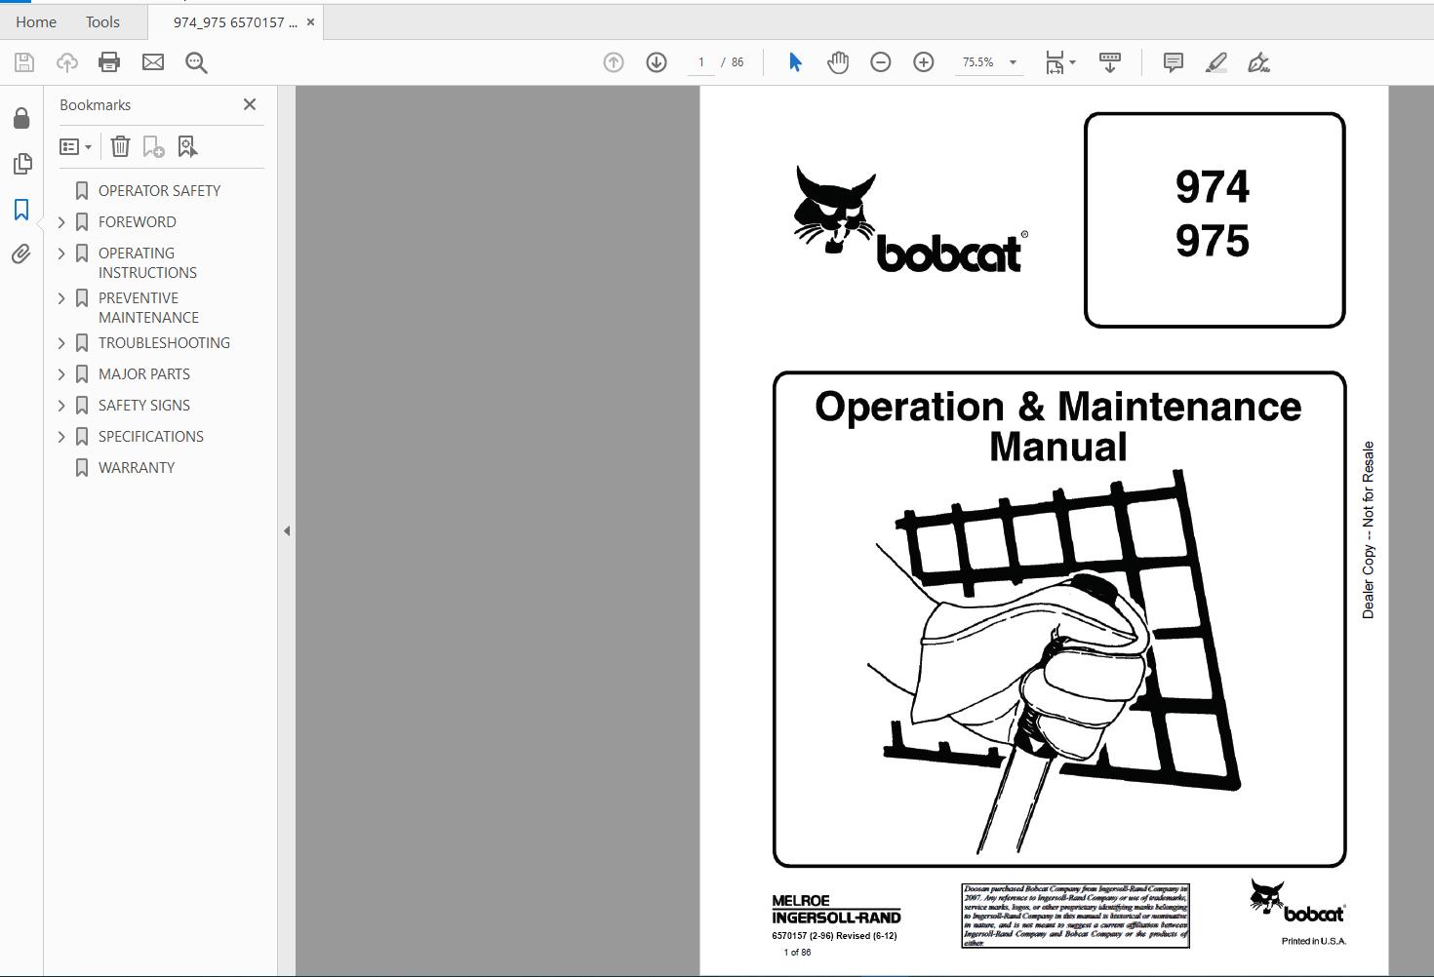Email the document
The width and height of the screenshot is (1434, 977).
(152, 61)
